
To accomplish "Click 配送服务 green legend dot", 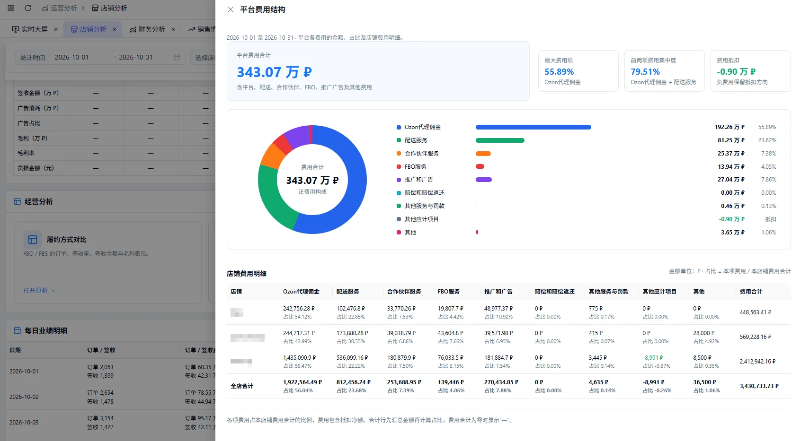I will pyautogui.click(x=399, y=140).
